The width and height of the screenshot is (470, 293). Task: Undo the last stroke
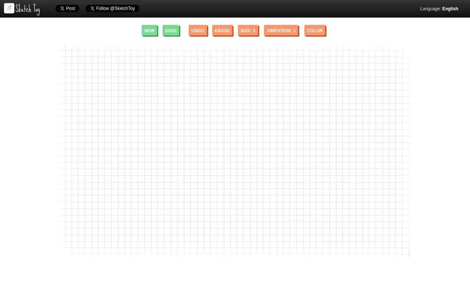tap(198, 31)
